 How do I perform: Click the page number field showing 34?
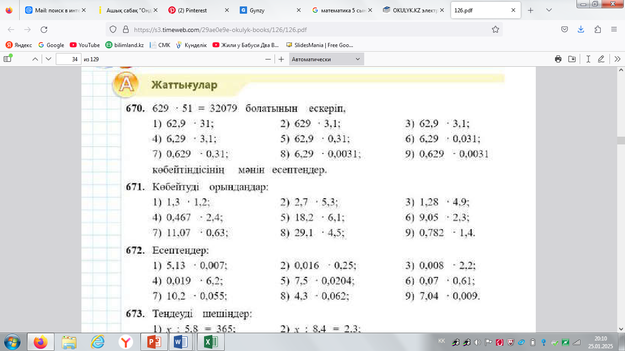tap(69, 59)
